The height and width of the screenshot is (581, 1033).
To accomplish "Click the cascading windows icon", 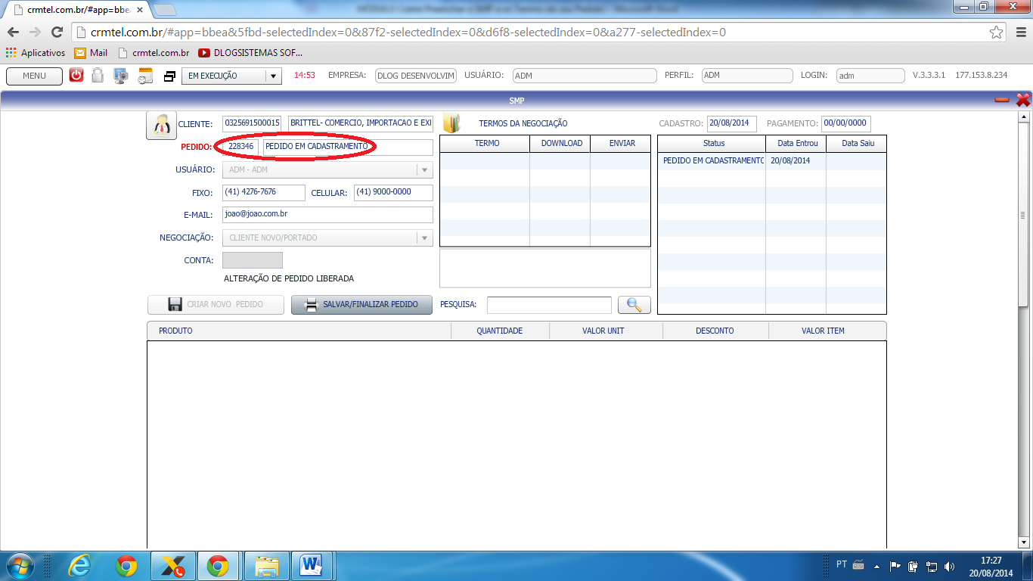I will 169,76.
